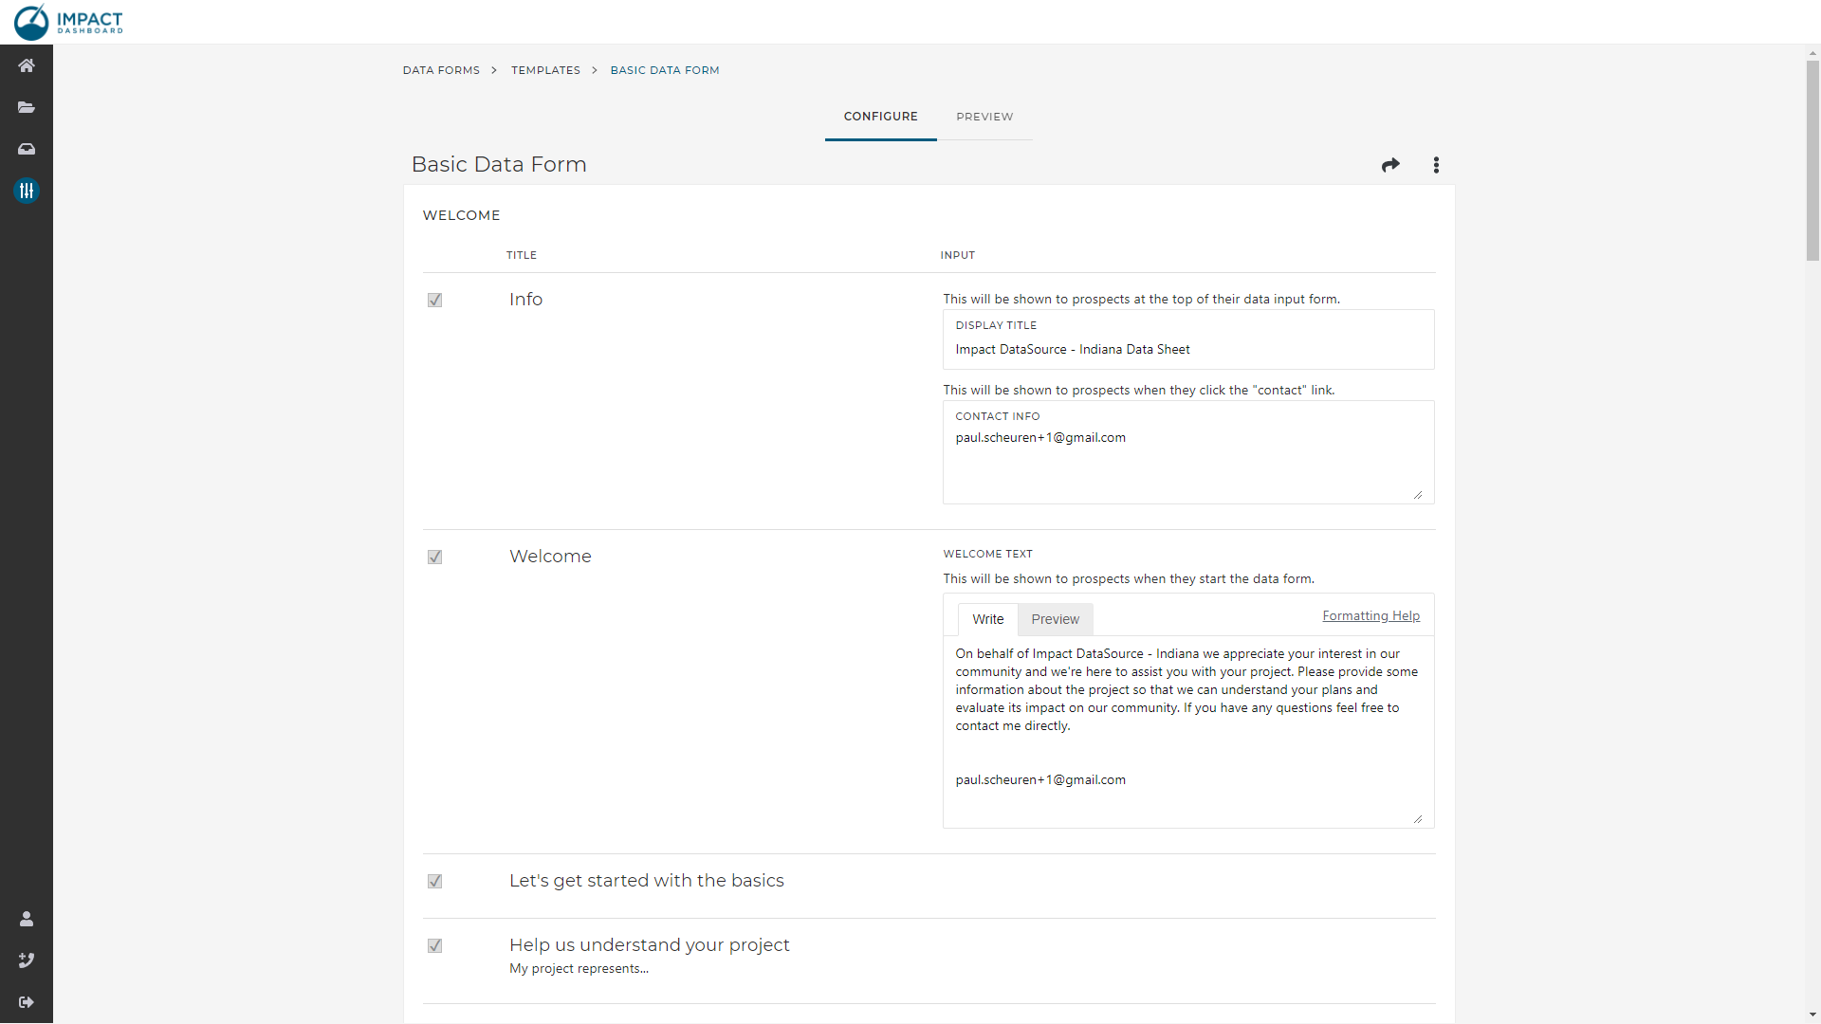Screen dimensions: 1821x1024
Task: Edit the Contact Info text area
Action: [x=1188, y=452]
